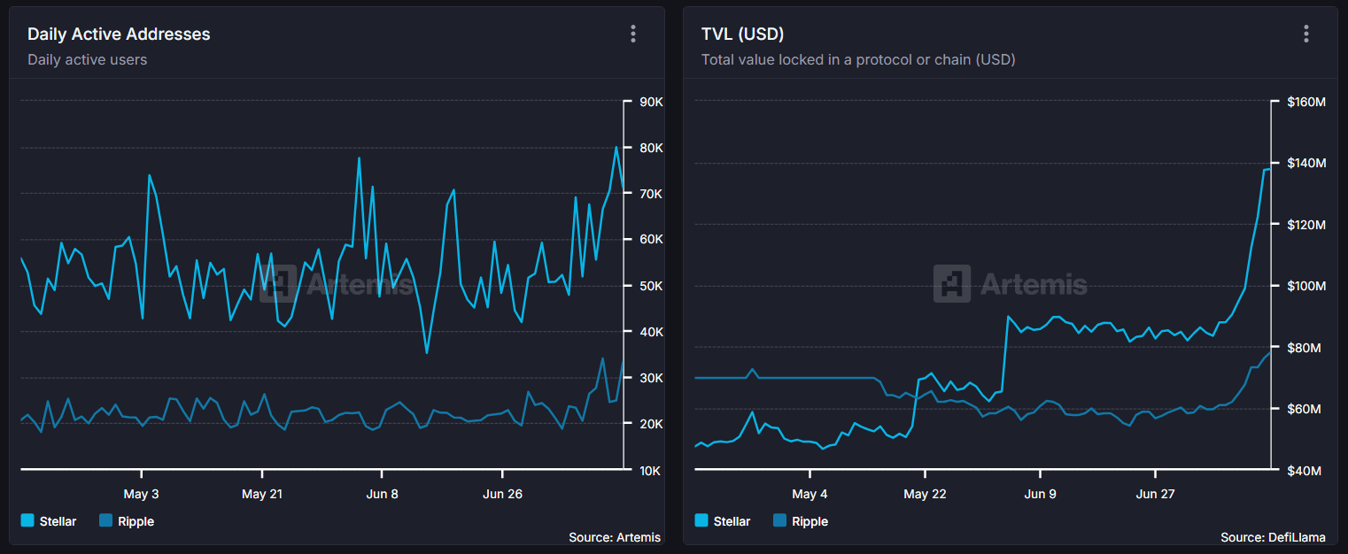Open the Source: Artemis link
The image size is (1348, 554).
[x=615, y=537]
